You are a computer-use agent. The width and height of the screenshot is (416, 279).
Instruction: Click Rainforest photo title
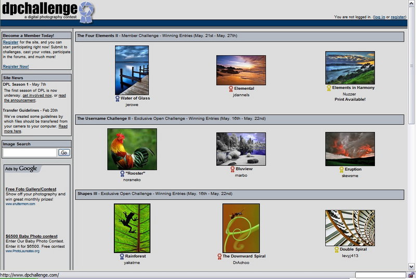pyautogui.click(x=135, y=256)
